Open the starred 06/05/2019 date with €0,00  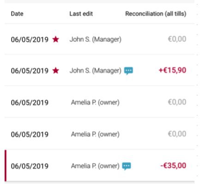tap(30, 39)
